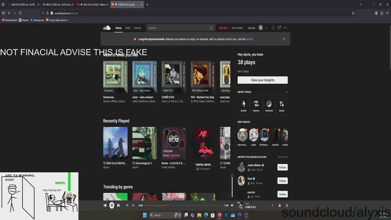
Task: Open amor - miku version cover
Action: (x=144, y=77)
